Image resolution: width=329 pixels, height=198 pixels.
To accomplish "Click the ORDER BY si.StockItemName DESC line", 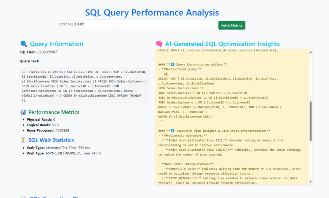I will coord(185,117).
